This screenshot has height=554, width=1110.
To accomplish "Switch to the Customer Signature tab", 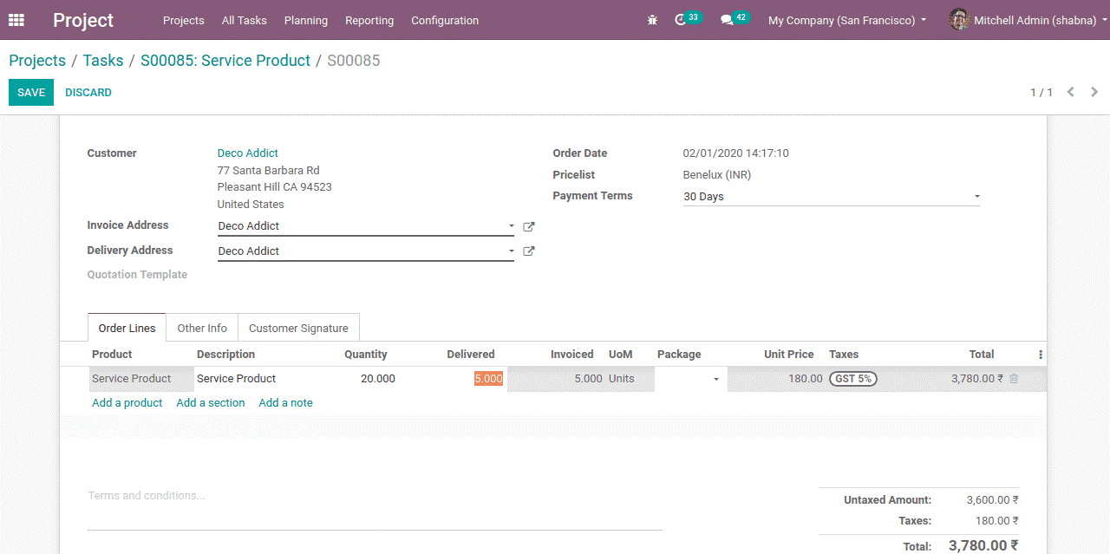I will (298, 328).
